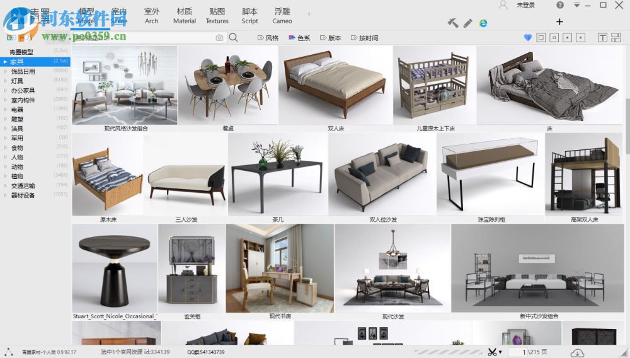630x358 pixels.
Task: Open the 按时间 sort by time filter
Action: tap(365, 38)
